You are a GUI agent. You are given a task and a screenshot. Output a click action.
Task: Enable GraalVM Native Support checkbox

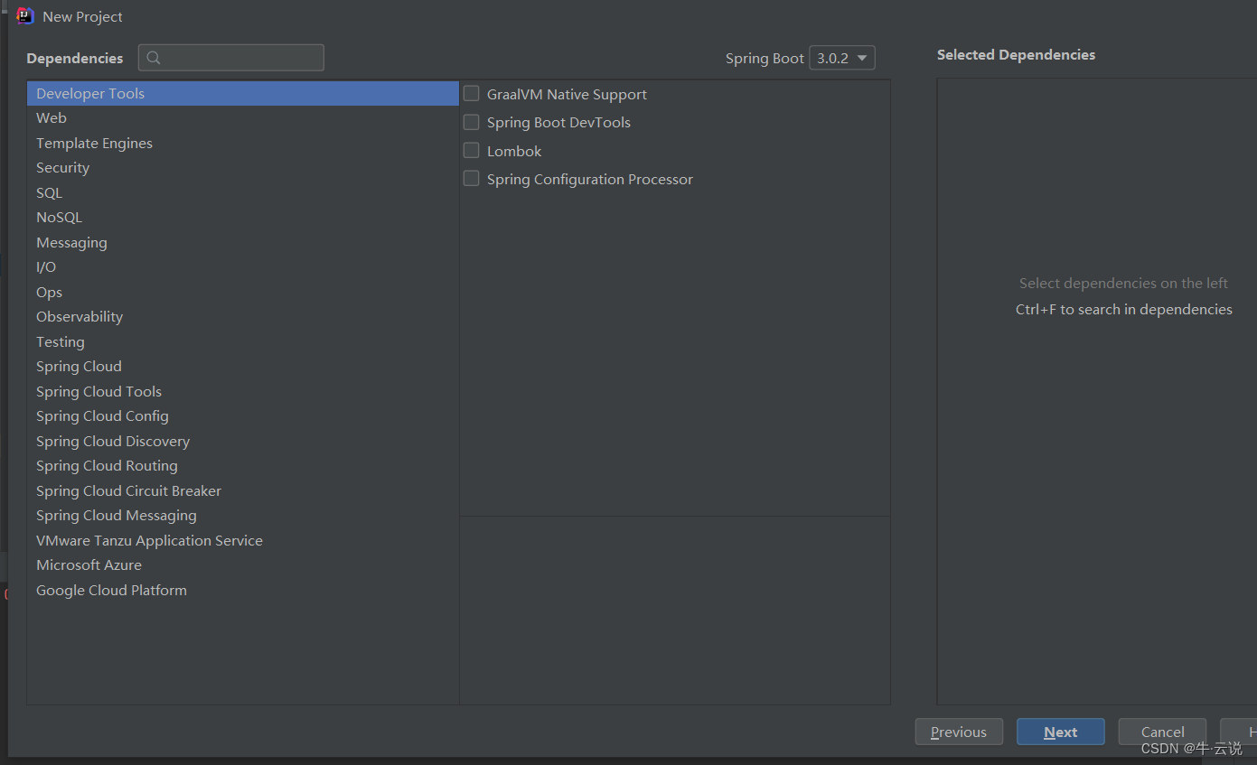click(471, 93)
